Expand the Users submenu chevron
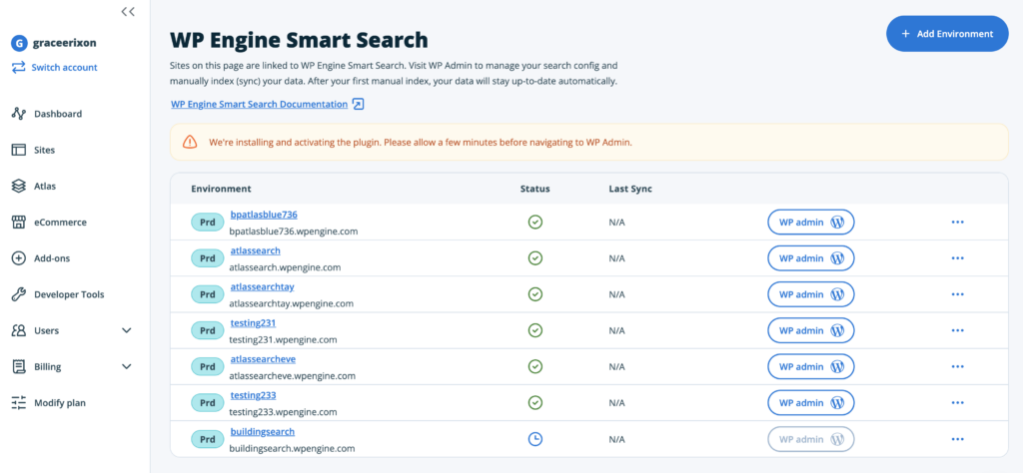This screenshot has height=473, width=1023. click(127, 330)
